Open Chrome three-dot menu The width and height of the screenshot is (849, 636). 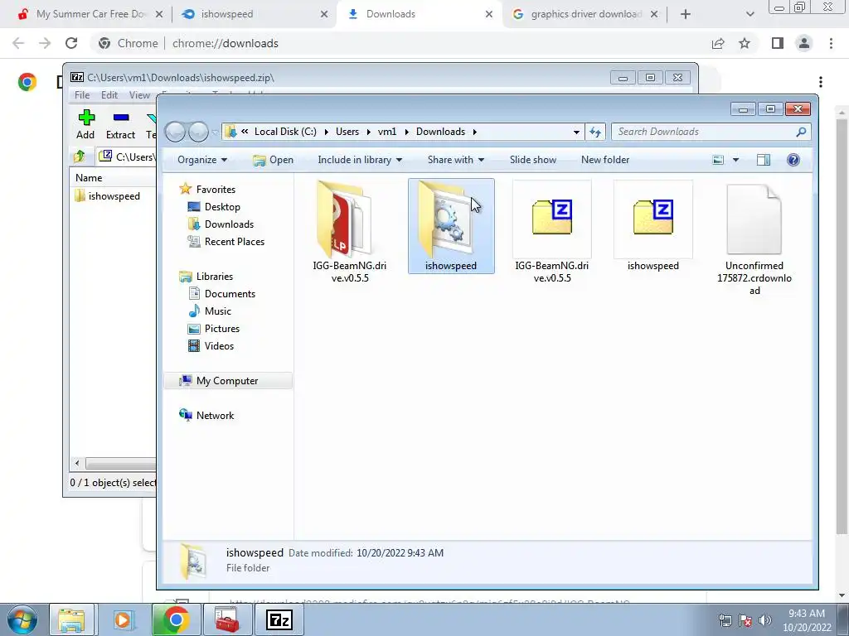coord(831,43)
